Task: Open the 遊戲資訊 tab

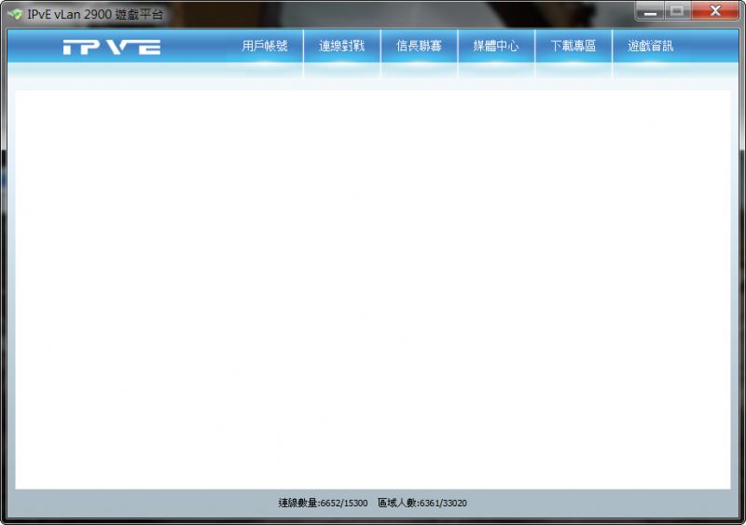Action: pyautogui.click(x=650, y=47)
